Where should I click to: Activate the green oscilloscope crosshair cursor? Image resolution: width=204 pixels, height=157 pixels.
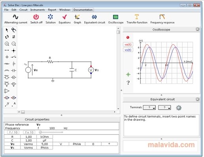pyautogui.click(x=128, y=74)
